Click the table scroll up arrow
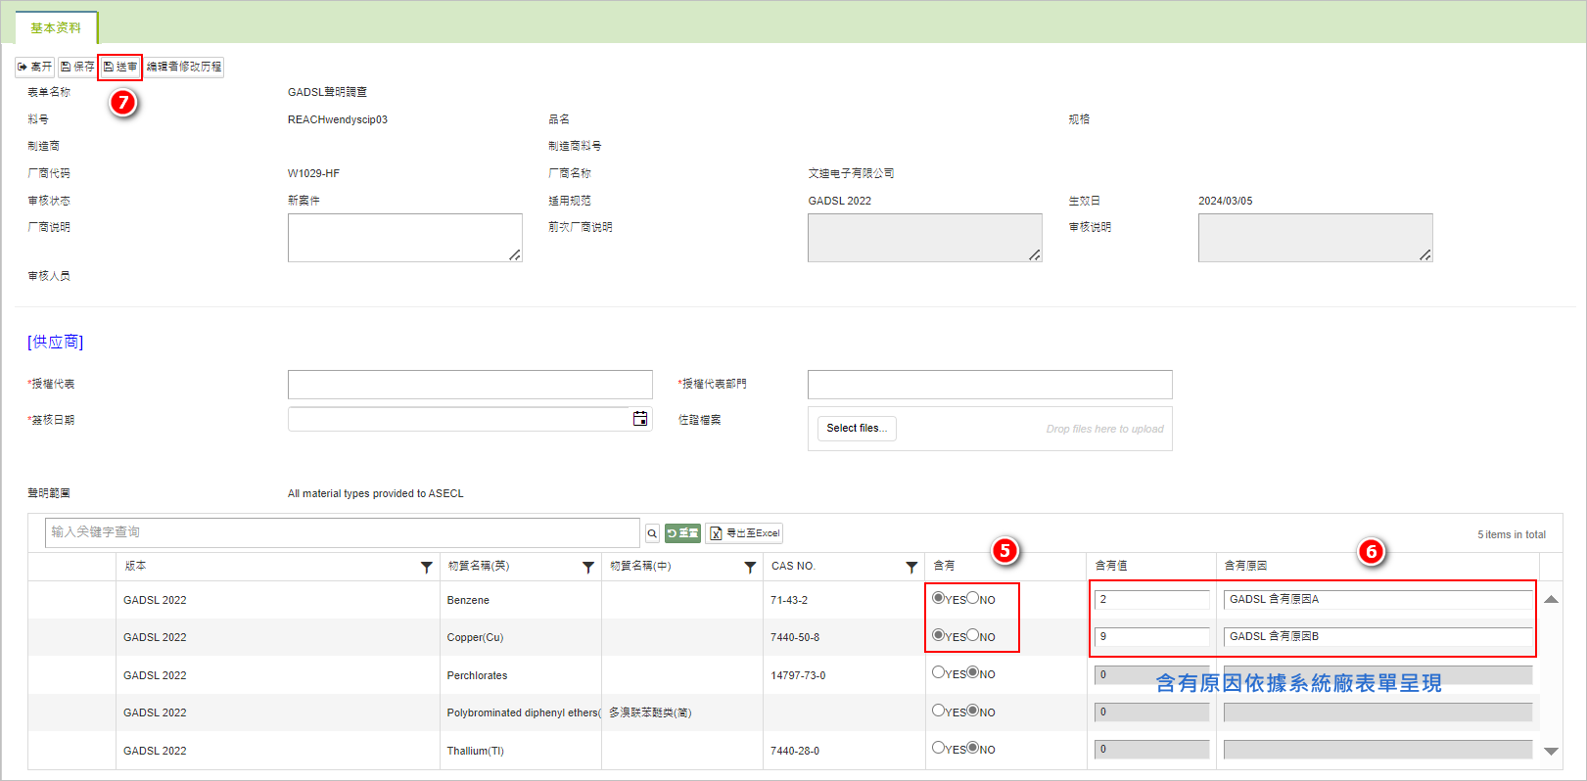The image size is (1587, 781). [1551, 599]
